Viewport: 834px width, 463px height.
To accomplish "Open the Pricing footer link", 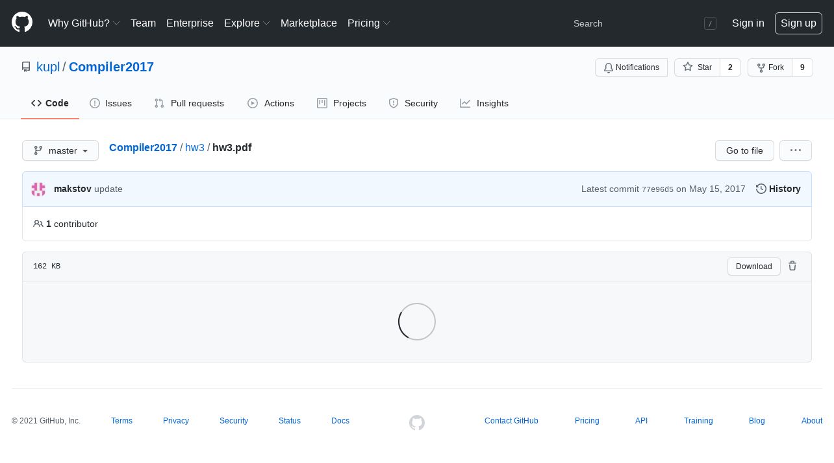I will [587, 421].
